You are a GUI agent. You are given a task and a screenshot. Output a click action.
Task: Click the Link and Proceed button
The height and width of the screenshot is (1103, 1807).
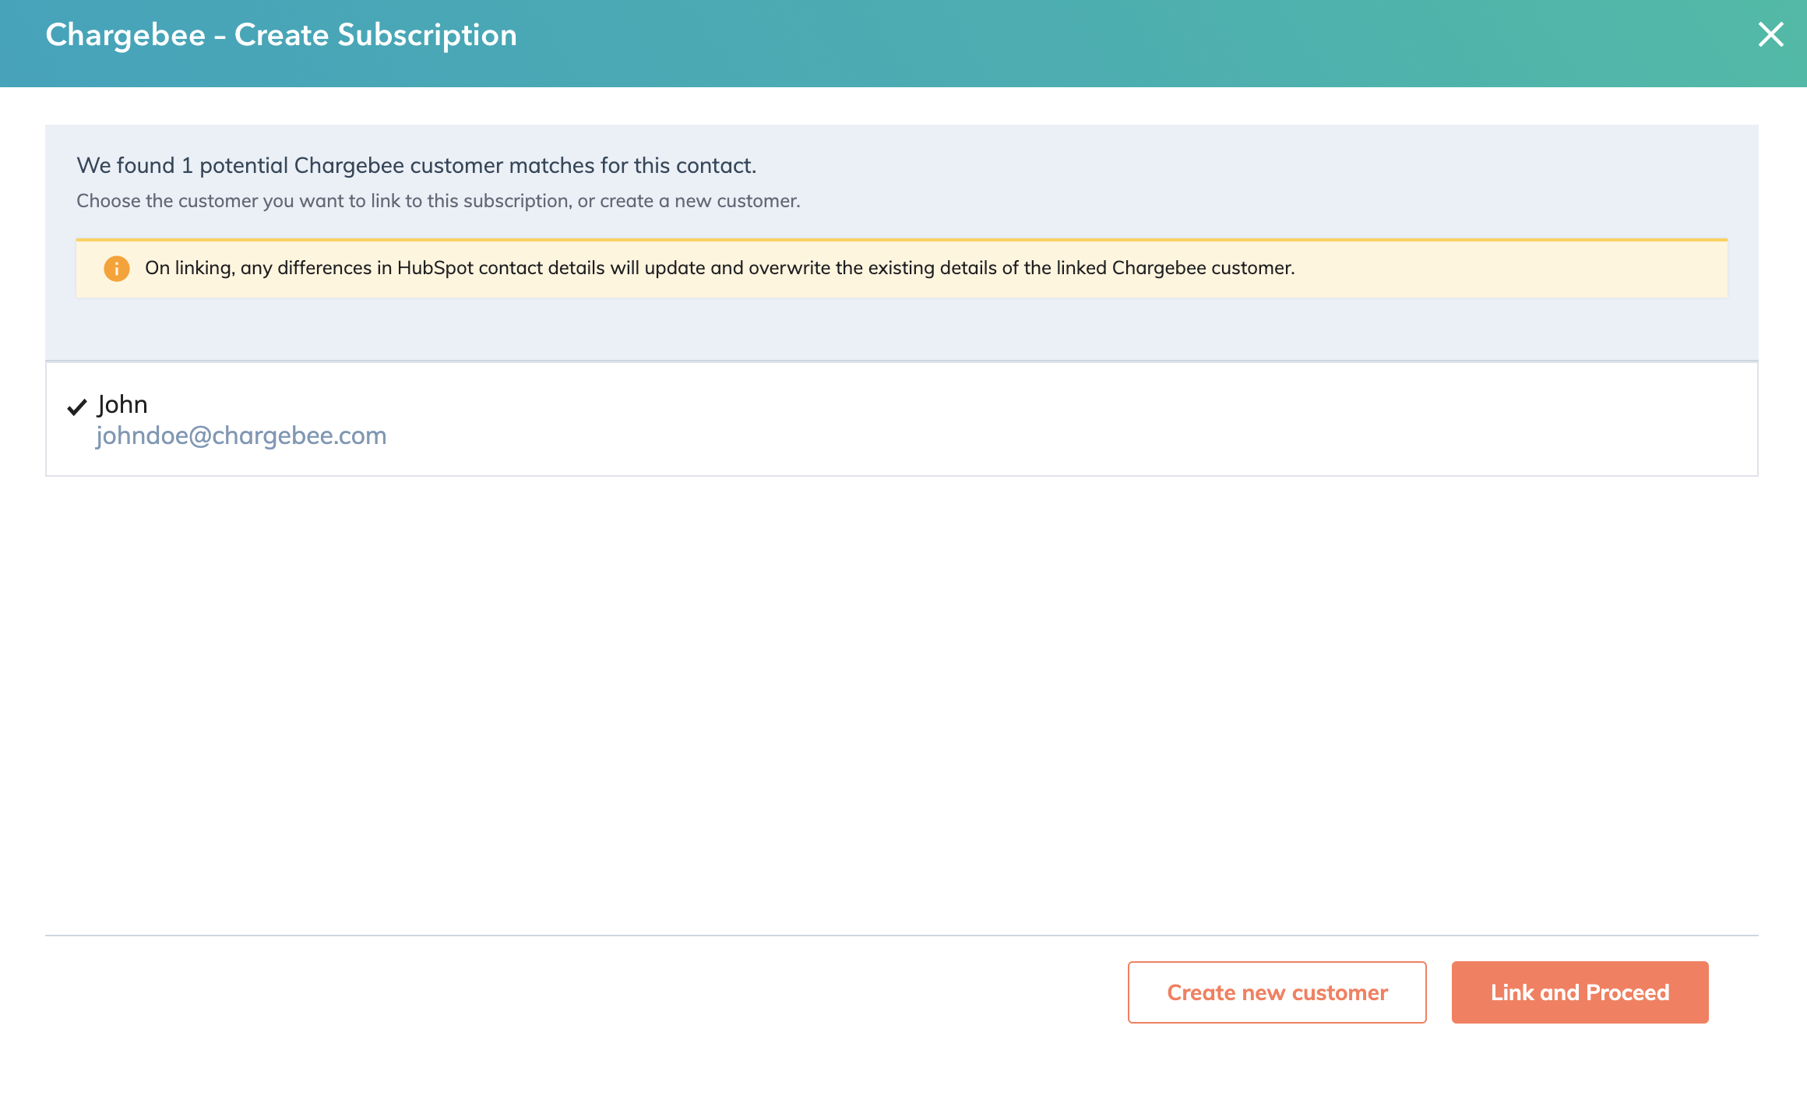coord(1580,992)
